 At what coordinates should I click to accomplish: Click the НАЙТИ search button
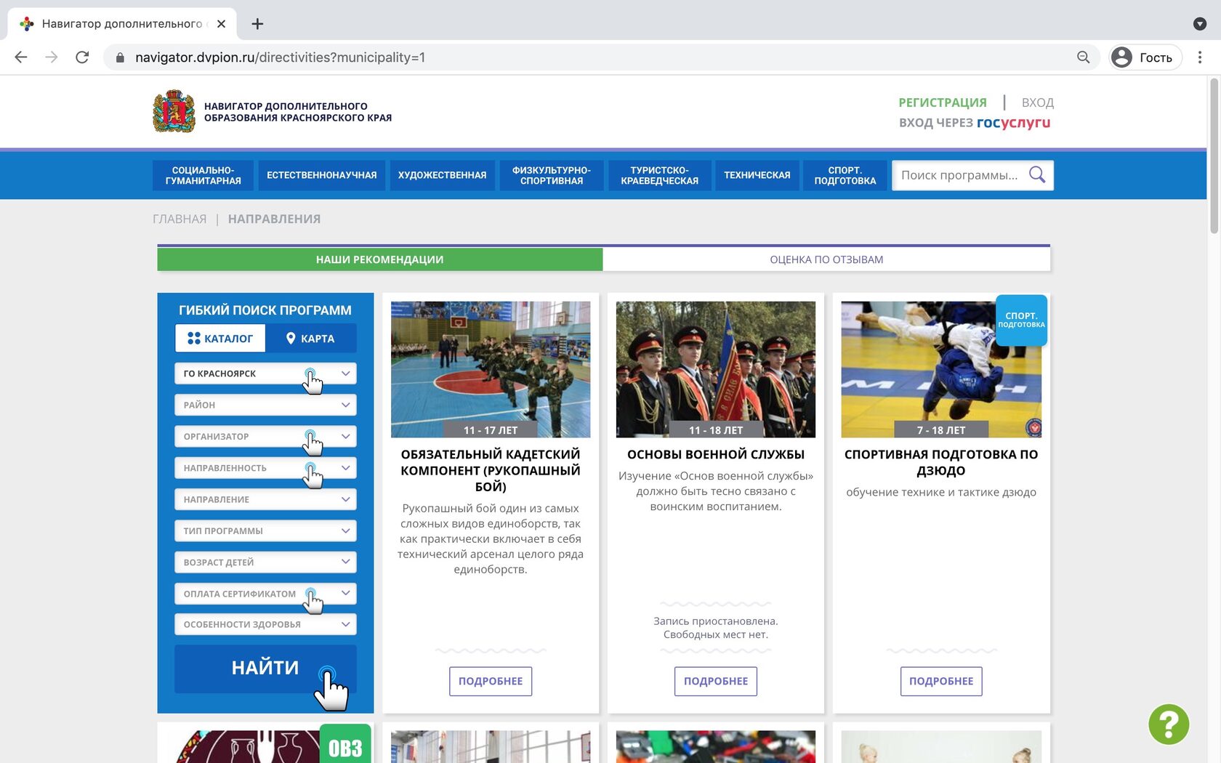click(x=265, y=669)
